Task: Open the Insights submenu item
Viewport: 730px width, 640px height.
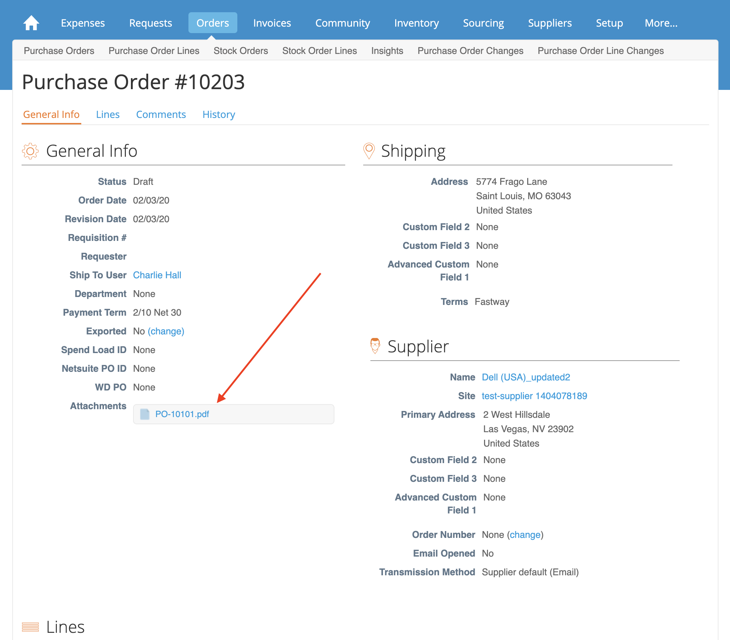Action: (387, 51)
